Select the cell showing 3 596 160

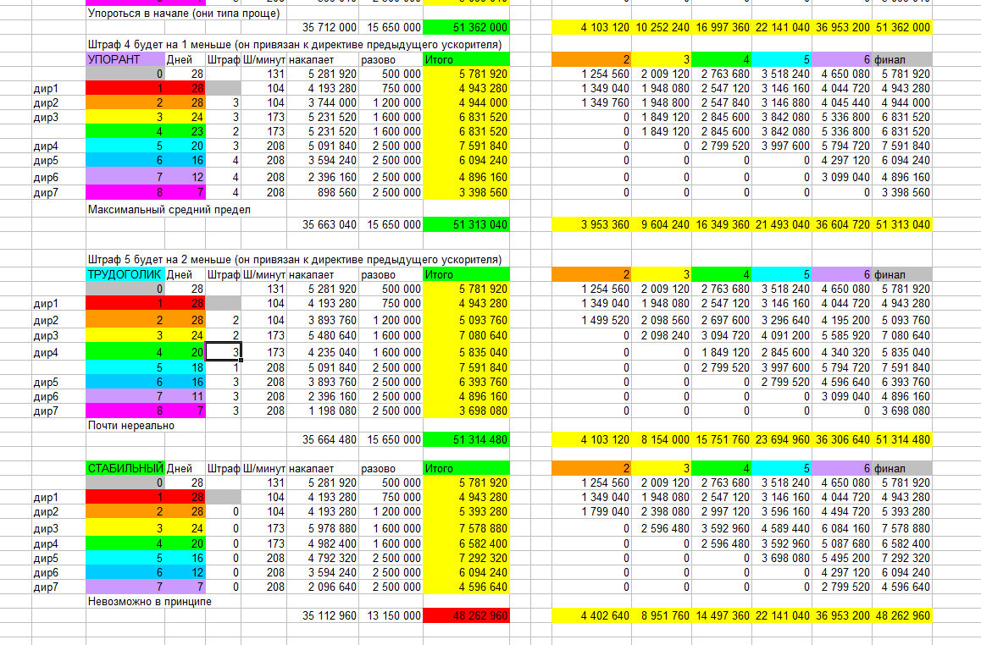[781, 512]
